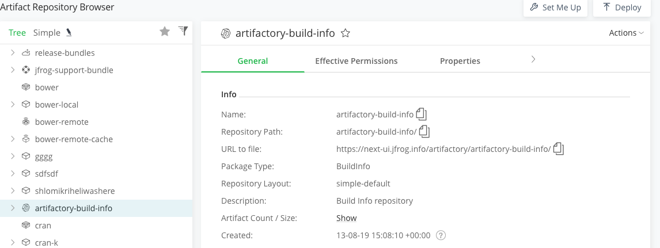Expand the sdfsdf repository node

13,173
